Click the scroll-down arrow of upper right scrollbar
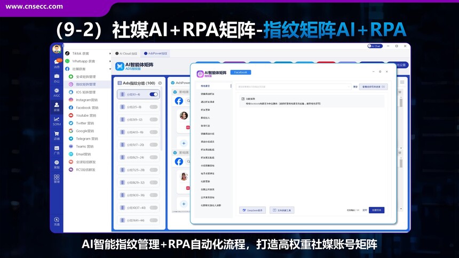 click(401, 148)
